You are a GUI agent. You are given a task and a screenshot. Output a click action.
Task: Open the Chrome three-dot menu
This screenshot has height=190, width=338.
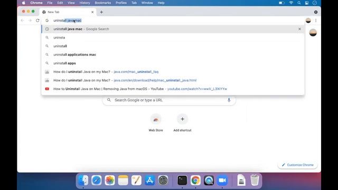316,21
